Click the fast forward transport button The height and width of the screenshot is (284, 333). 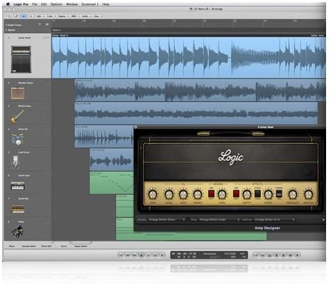[x=135, y=255]
